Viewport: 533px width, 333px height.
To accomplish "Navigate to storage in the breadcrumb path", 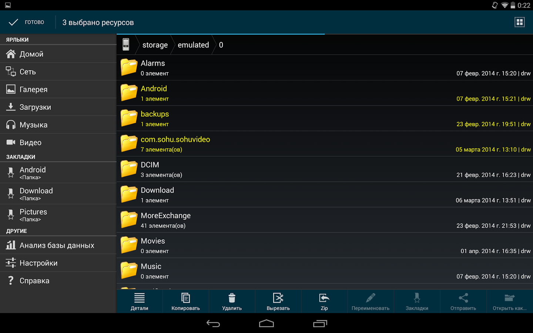I will tap(155, 45).
